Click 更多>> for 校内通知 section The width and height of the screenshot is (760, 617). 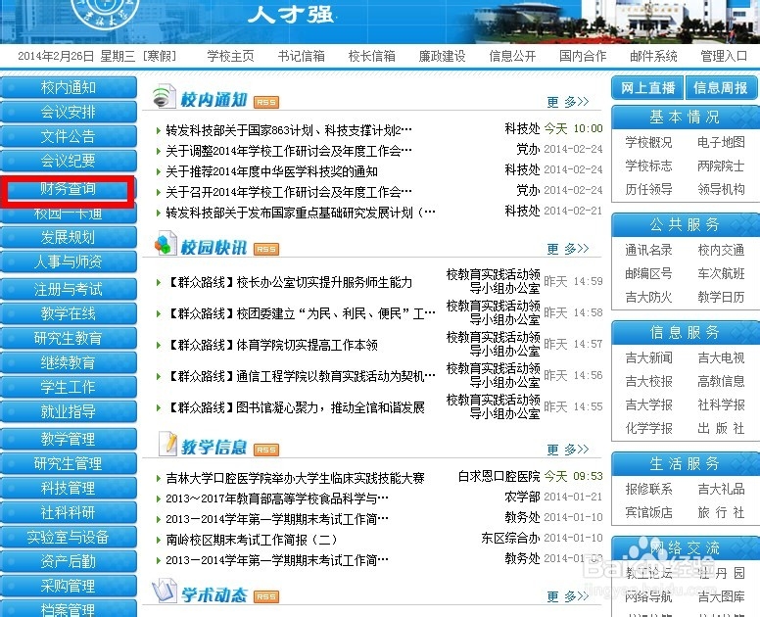568,102
